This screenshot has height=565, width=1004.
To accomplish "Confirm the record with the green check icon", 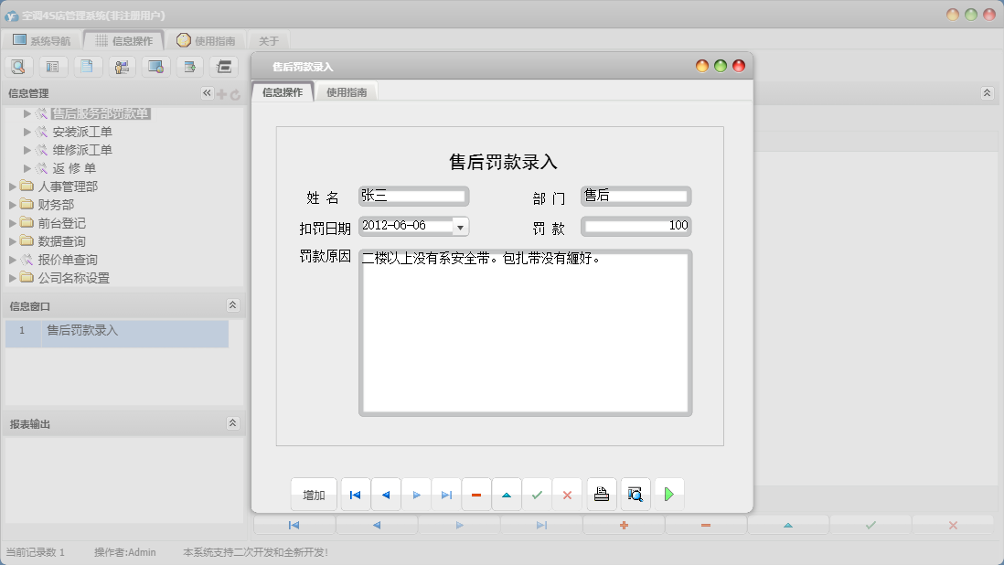I will pos(538,494).
